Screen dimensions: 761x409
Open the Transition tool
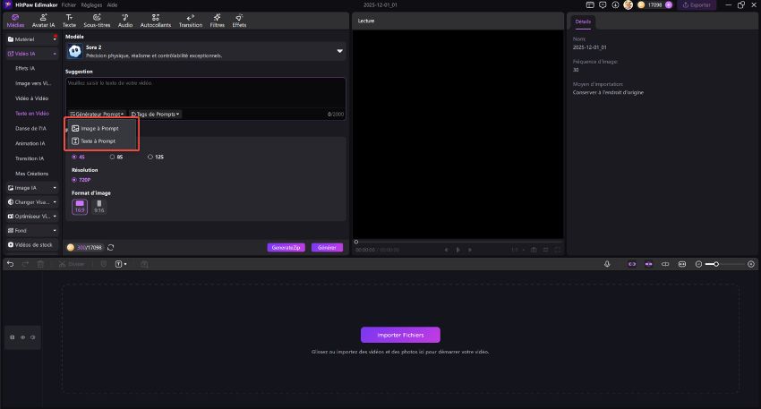[190, 21]
